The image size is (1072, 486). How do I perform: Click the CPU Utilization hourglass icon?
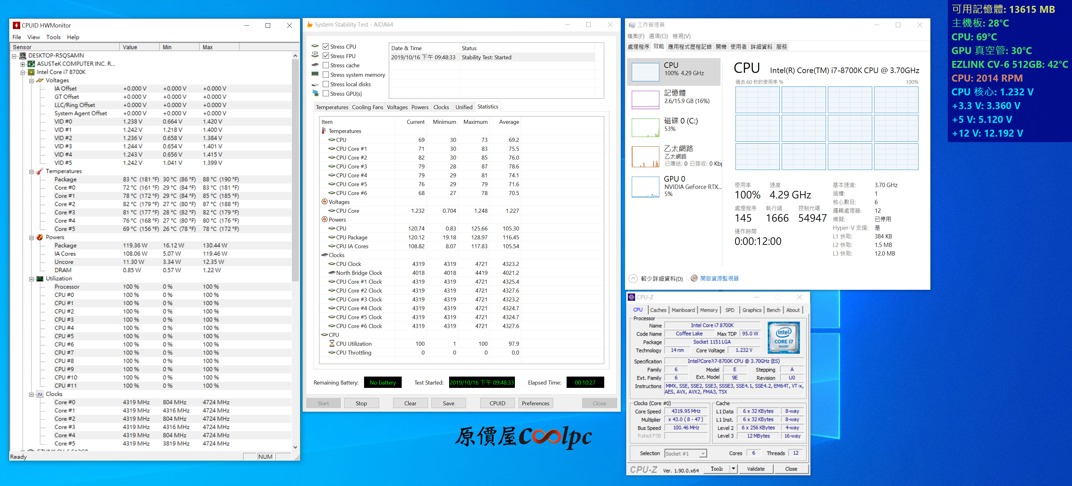pos(332,343)
